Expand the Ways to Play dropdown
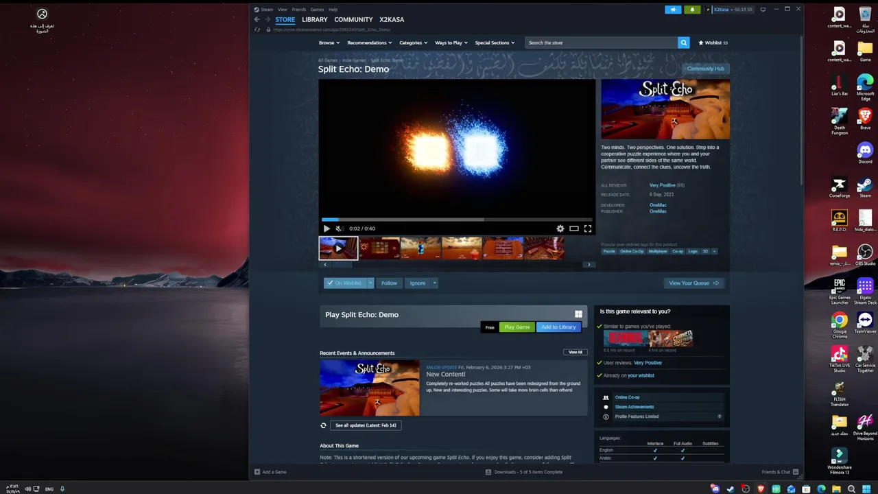Viewport: 878px width, 494px height. click(x=451, y=43)
